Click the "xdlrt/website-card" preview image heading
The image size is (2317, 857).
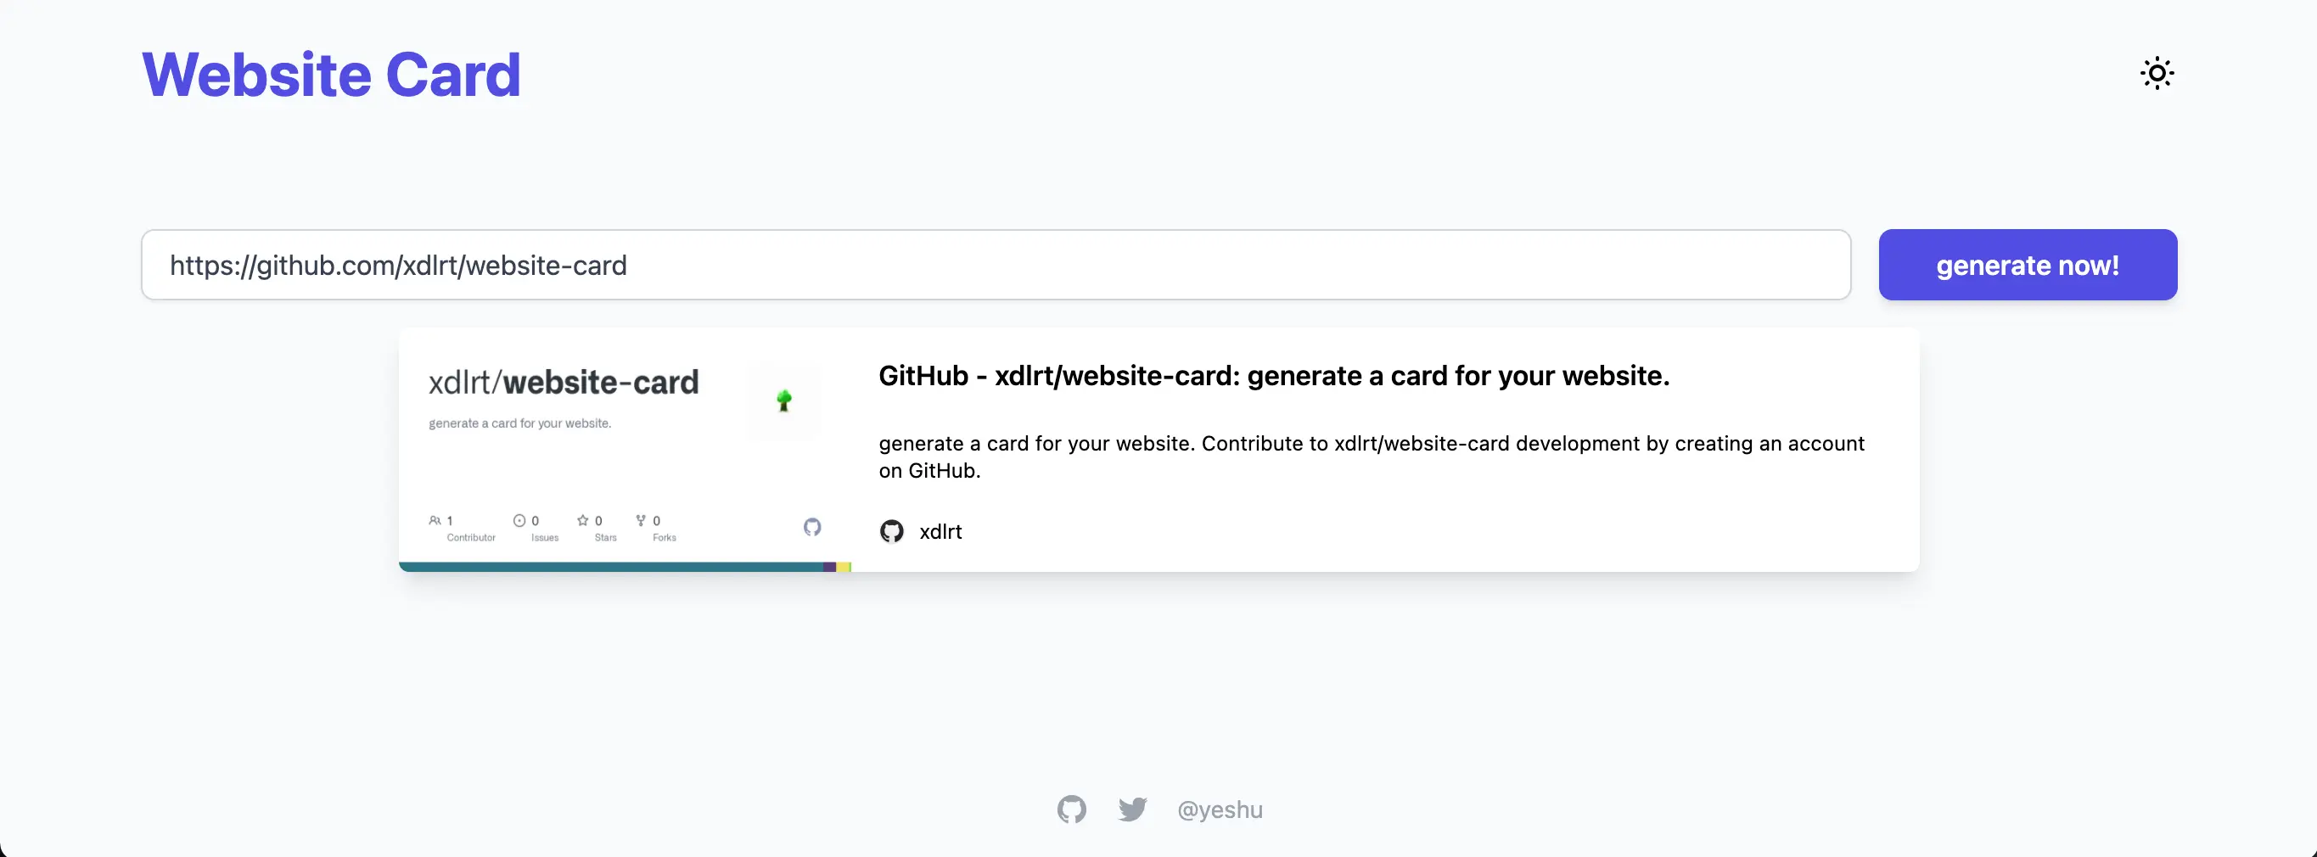pyautogui.click(x=563, y=382)
